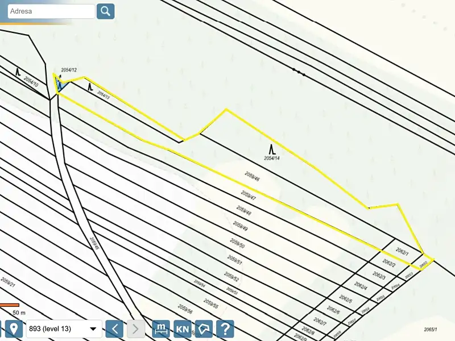Go to previous map view arrow

click(x=114, y=329)
